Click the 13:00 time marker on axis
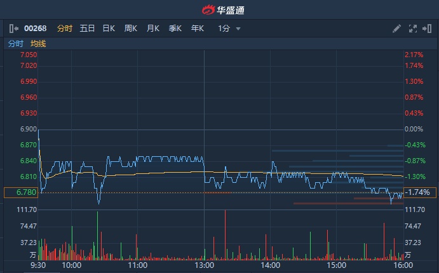Viewport: 439px width, 273px height. click(204, 266)
